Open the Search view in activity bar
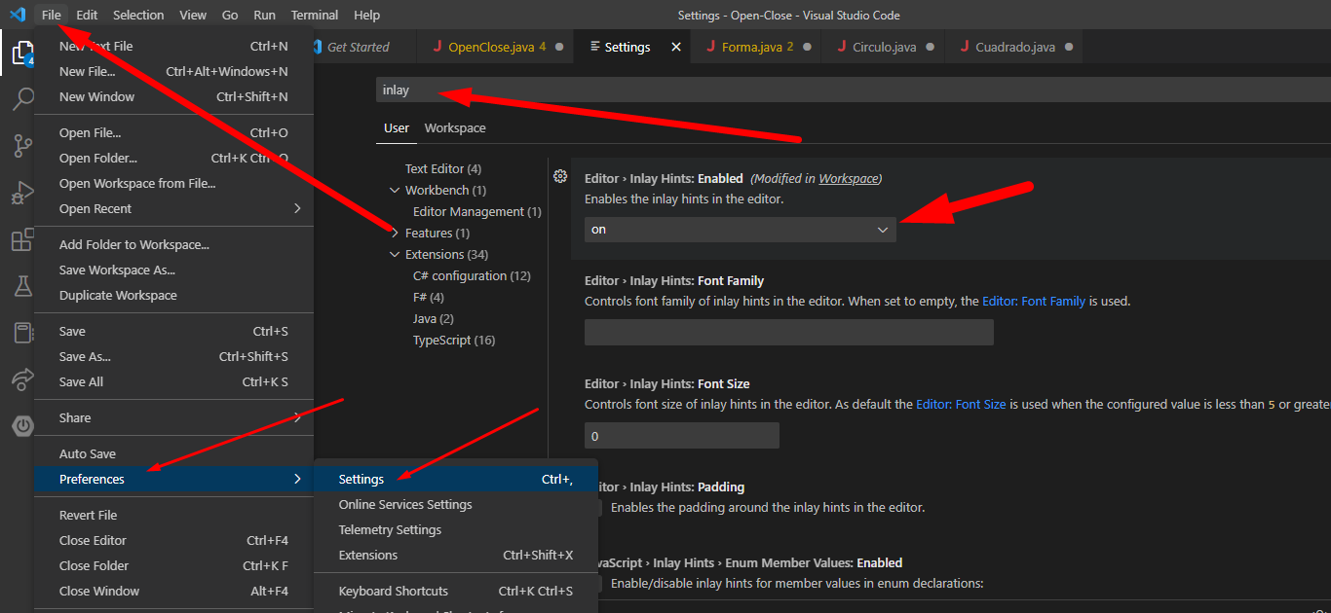Viewport: 1331px width, 613px height. pyautogui.click(x=21, y=99)
